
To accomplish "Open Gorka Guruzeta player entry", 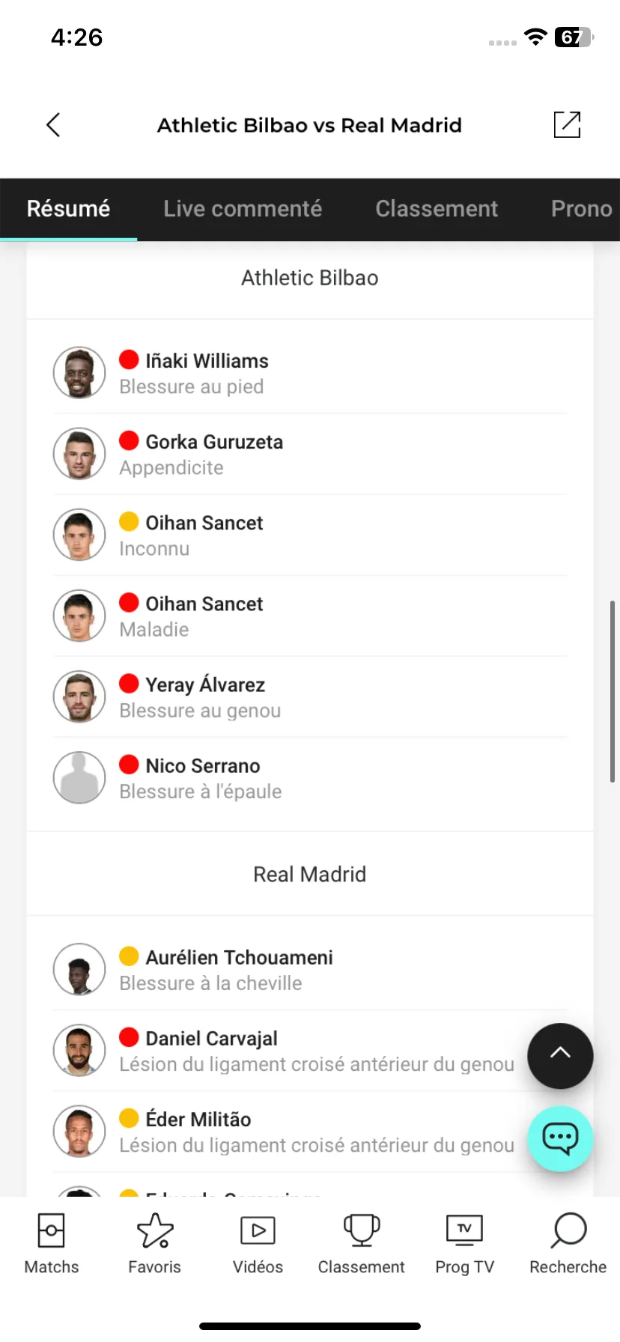I will pos(310,454).
